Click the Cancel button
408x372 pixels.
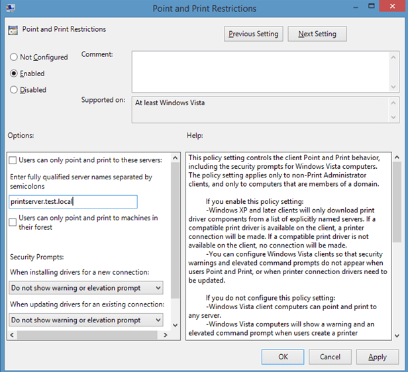pyautogui.click(x=330, y=357)
